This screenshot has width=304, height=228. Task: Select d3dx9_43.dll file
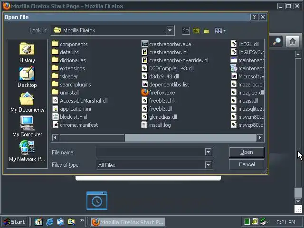160,76
